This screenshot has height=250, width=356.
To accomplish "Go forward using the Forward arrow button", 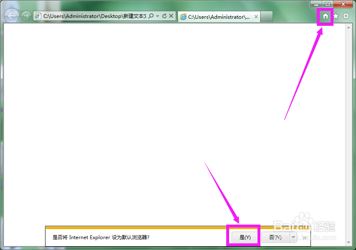I will 26,16.
